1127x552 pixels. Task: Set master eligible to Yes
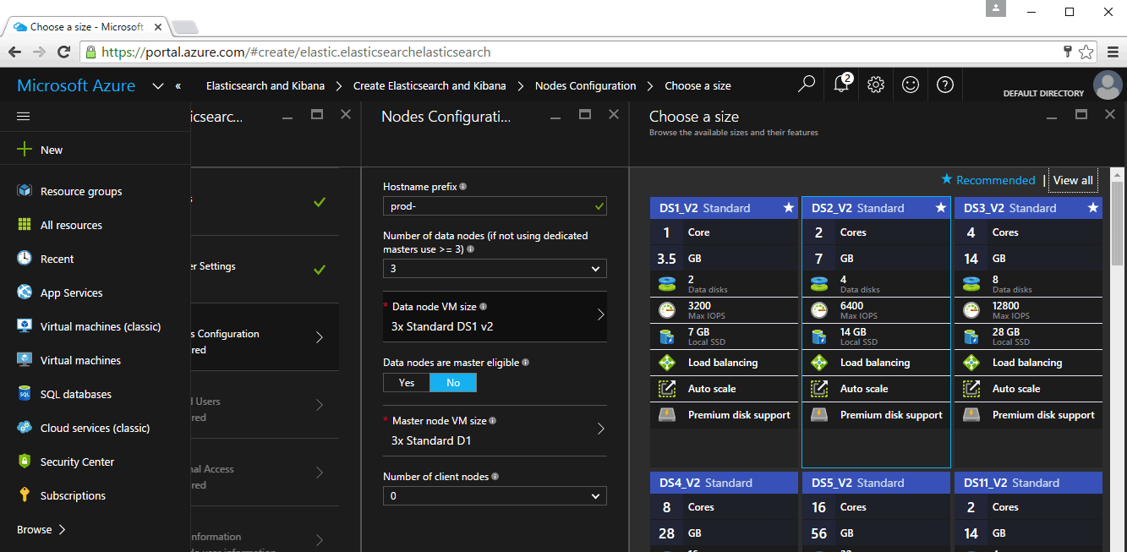[407, 383]
